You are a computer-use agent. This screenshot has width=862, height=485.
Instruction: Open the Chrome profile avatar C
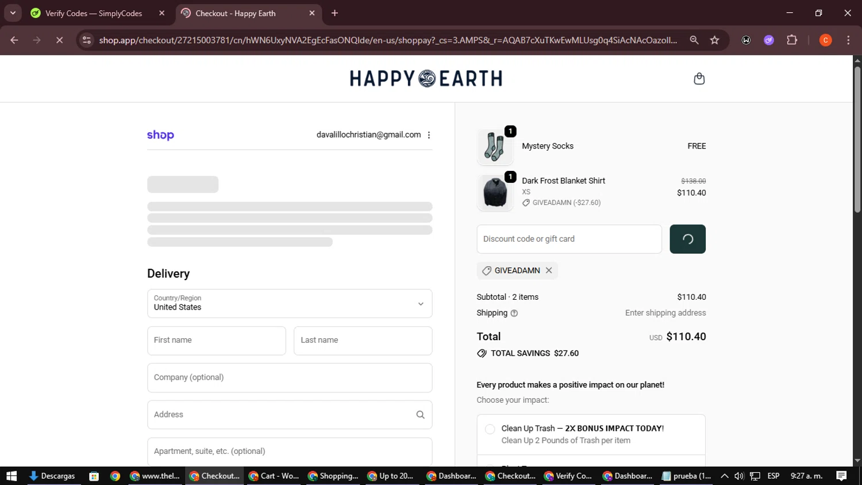[825, 40]
